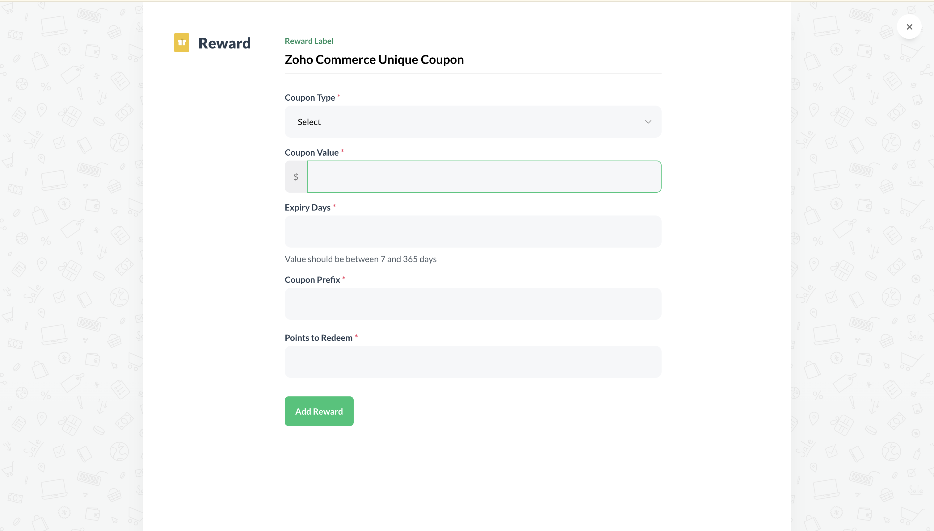Click the Expiry Days input field

[473, 232]
